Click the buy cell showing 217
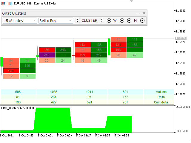This screenshot has height=143, width=191. [99, 55]
